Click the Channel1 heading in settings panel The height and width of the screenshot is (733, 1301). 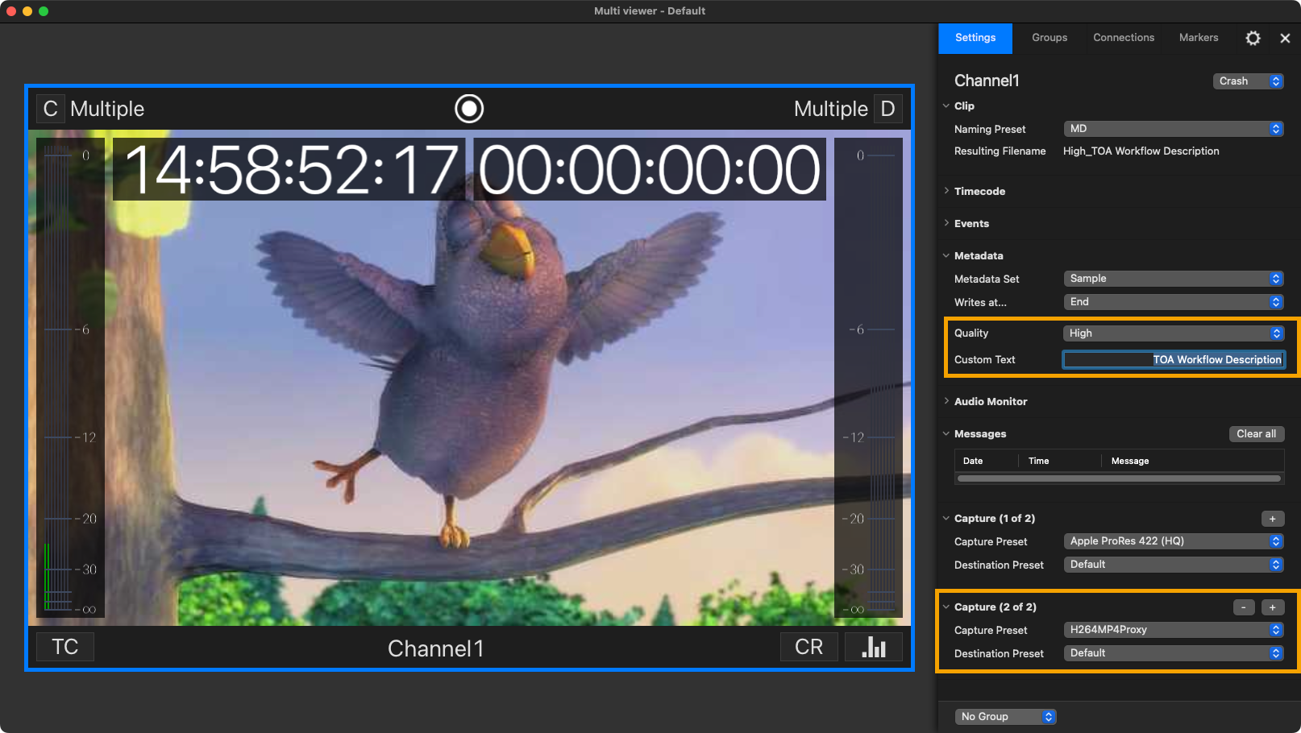pyautogui.click(x=987, y=81)
